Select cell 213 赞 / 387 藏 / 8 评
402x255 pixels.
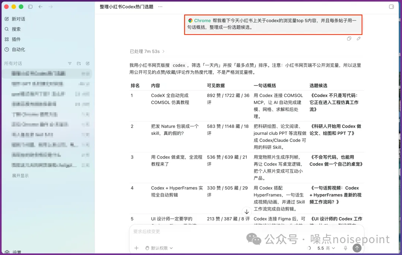[228, 219]
